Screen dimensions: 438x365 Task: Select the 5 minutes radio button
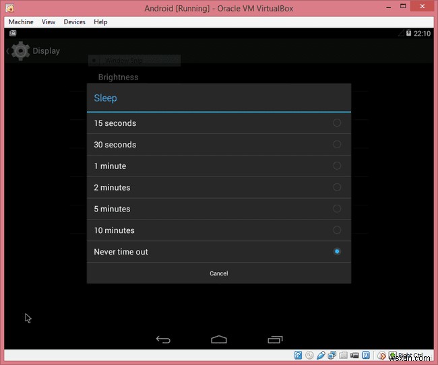coord(337,209)
